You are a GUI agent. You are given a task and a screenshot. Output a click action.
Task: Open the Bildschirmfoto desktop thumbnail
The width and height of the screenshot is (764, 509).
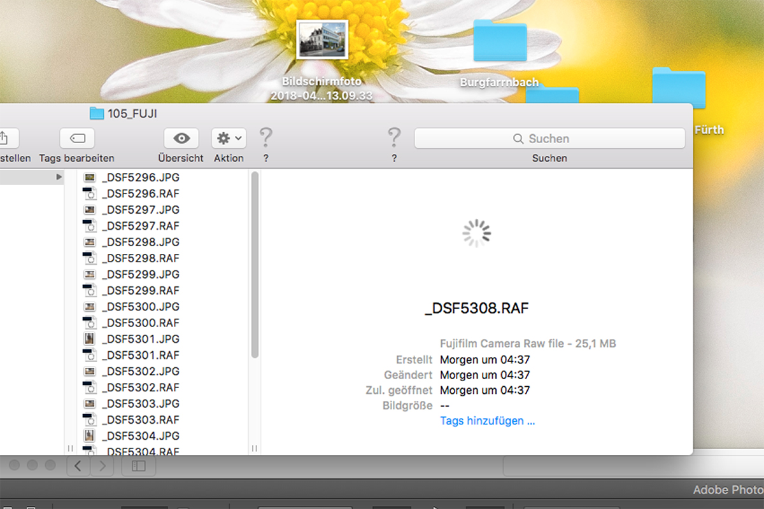pyautogui.click(x=322, y=39)
